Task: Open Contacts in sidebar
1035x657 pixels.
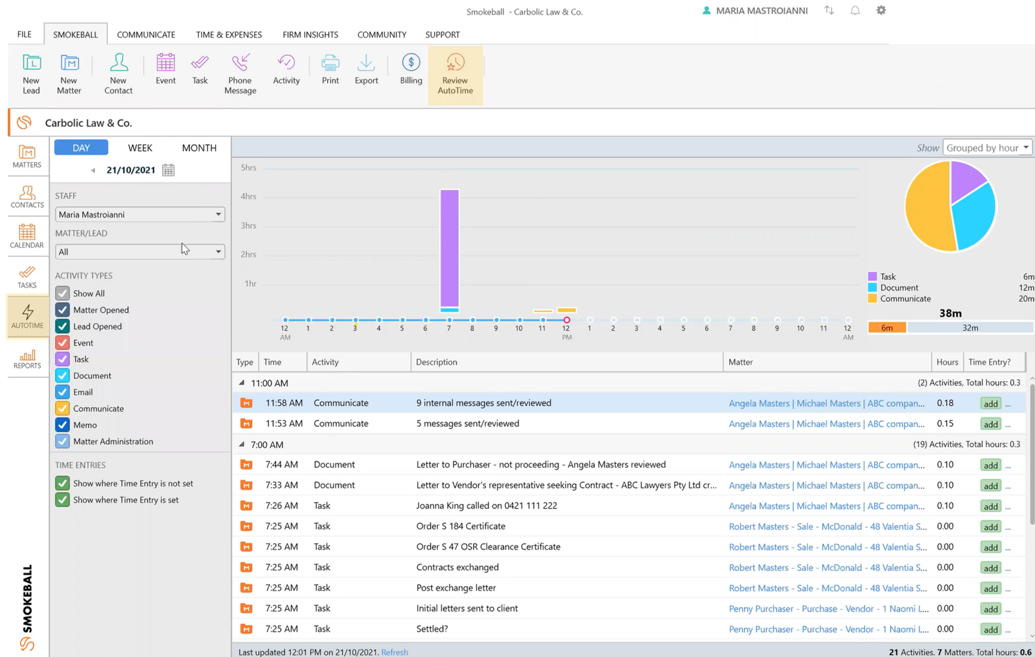Action: [27, 197]
